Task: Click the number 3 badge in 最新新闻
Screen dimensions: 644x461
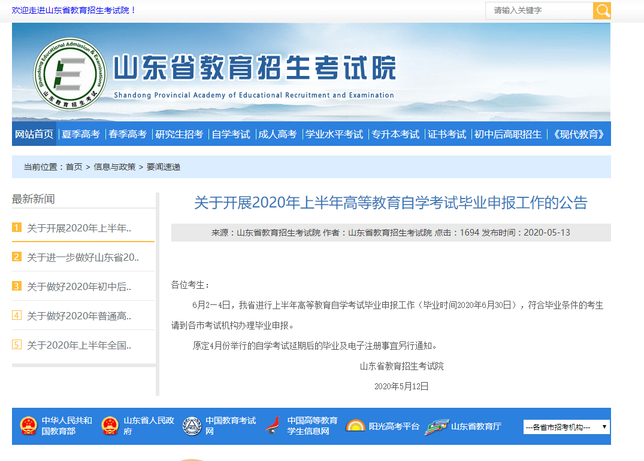Action: 17,286
